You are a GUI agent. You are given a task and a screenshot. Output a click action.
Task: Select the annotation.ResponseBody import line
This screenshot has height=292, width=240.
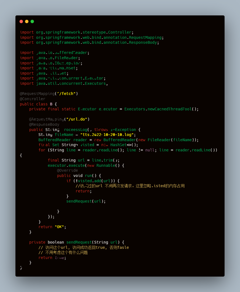90,42
